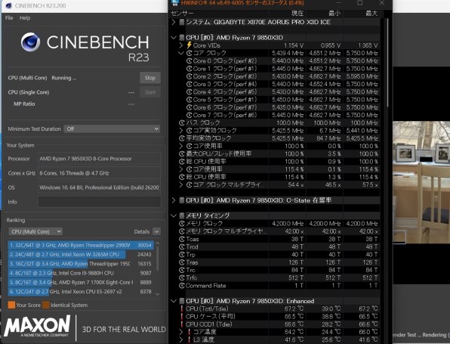Toggle the ranking Details dropdown button
450x344 pixels.
coord(156,231)
